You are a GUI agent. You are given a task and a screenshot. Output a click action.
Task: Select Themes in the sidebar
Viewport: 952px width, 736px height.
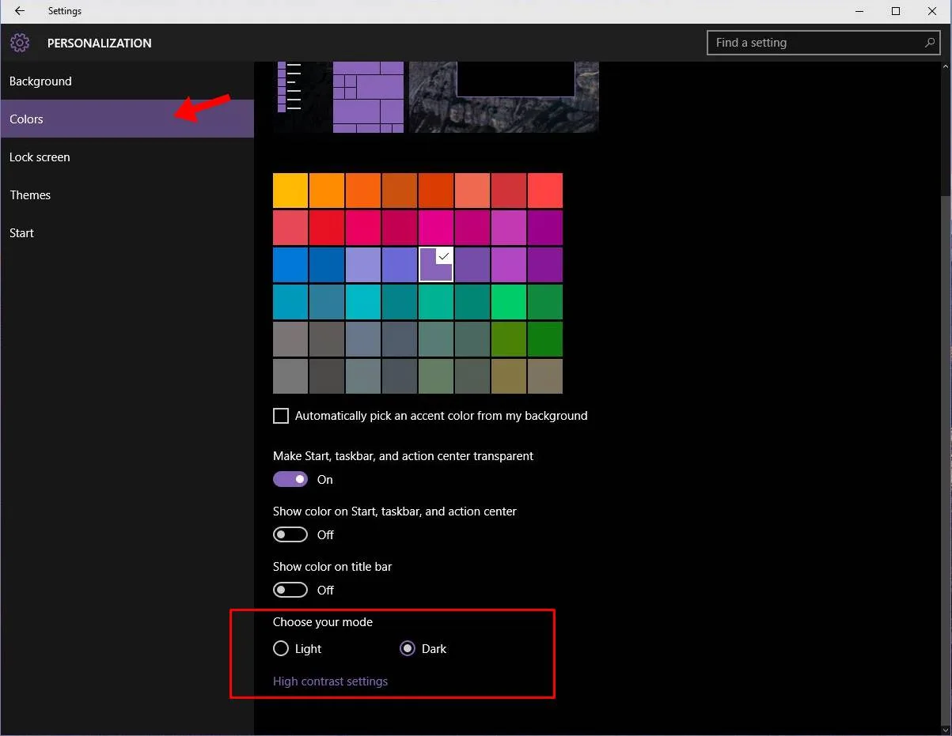point(30,194)
